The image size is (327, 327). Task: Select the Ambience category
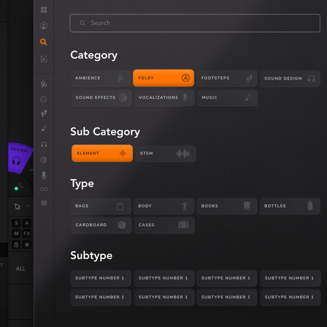pos(101,78)
